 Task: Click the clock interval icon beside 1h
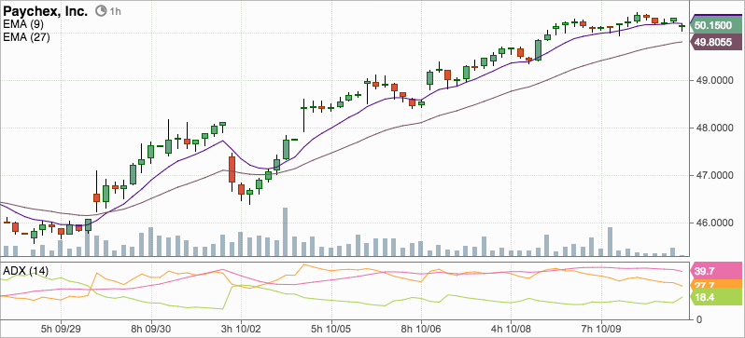click(x=101, y=10)
